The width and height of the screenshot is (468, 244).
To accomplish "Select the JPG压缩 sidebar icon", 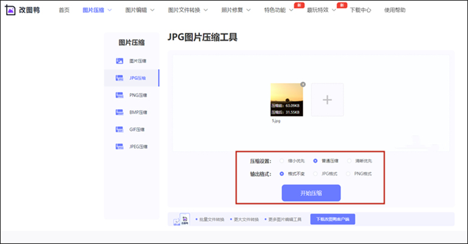I will click(x=120, y=78).
